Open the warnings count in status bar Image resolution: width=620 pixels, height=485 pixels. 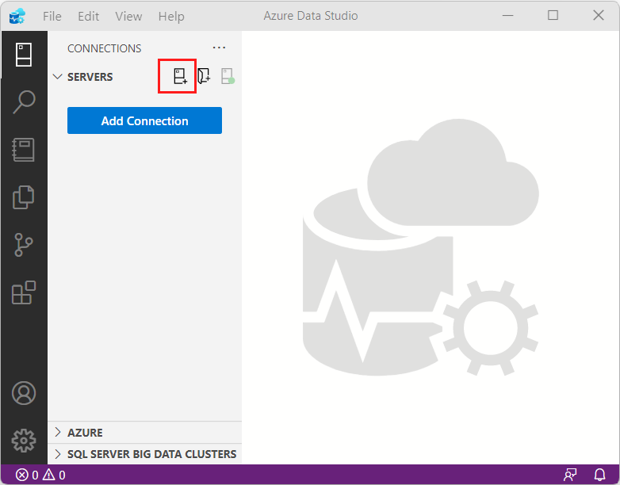pos(54,475)
